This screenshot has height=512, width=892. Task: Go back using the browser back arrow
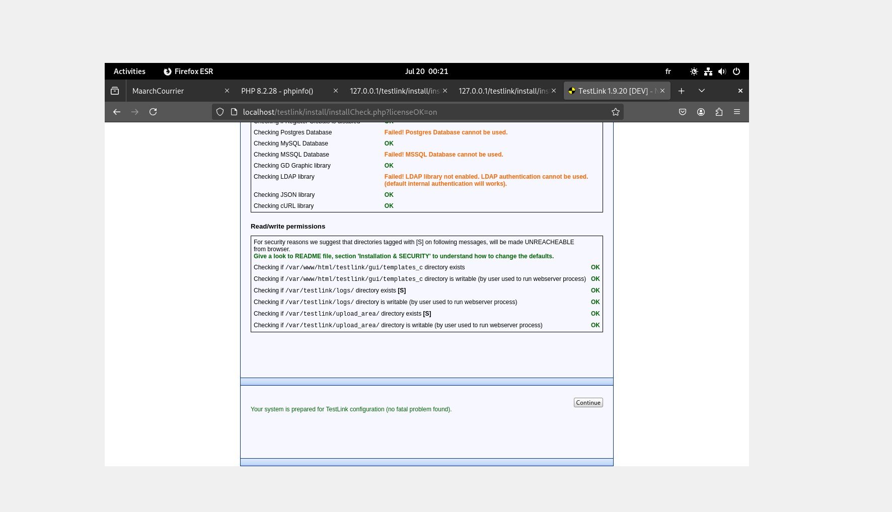click(x=117, y=112)
